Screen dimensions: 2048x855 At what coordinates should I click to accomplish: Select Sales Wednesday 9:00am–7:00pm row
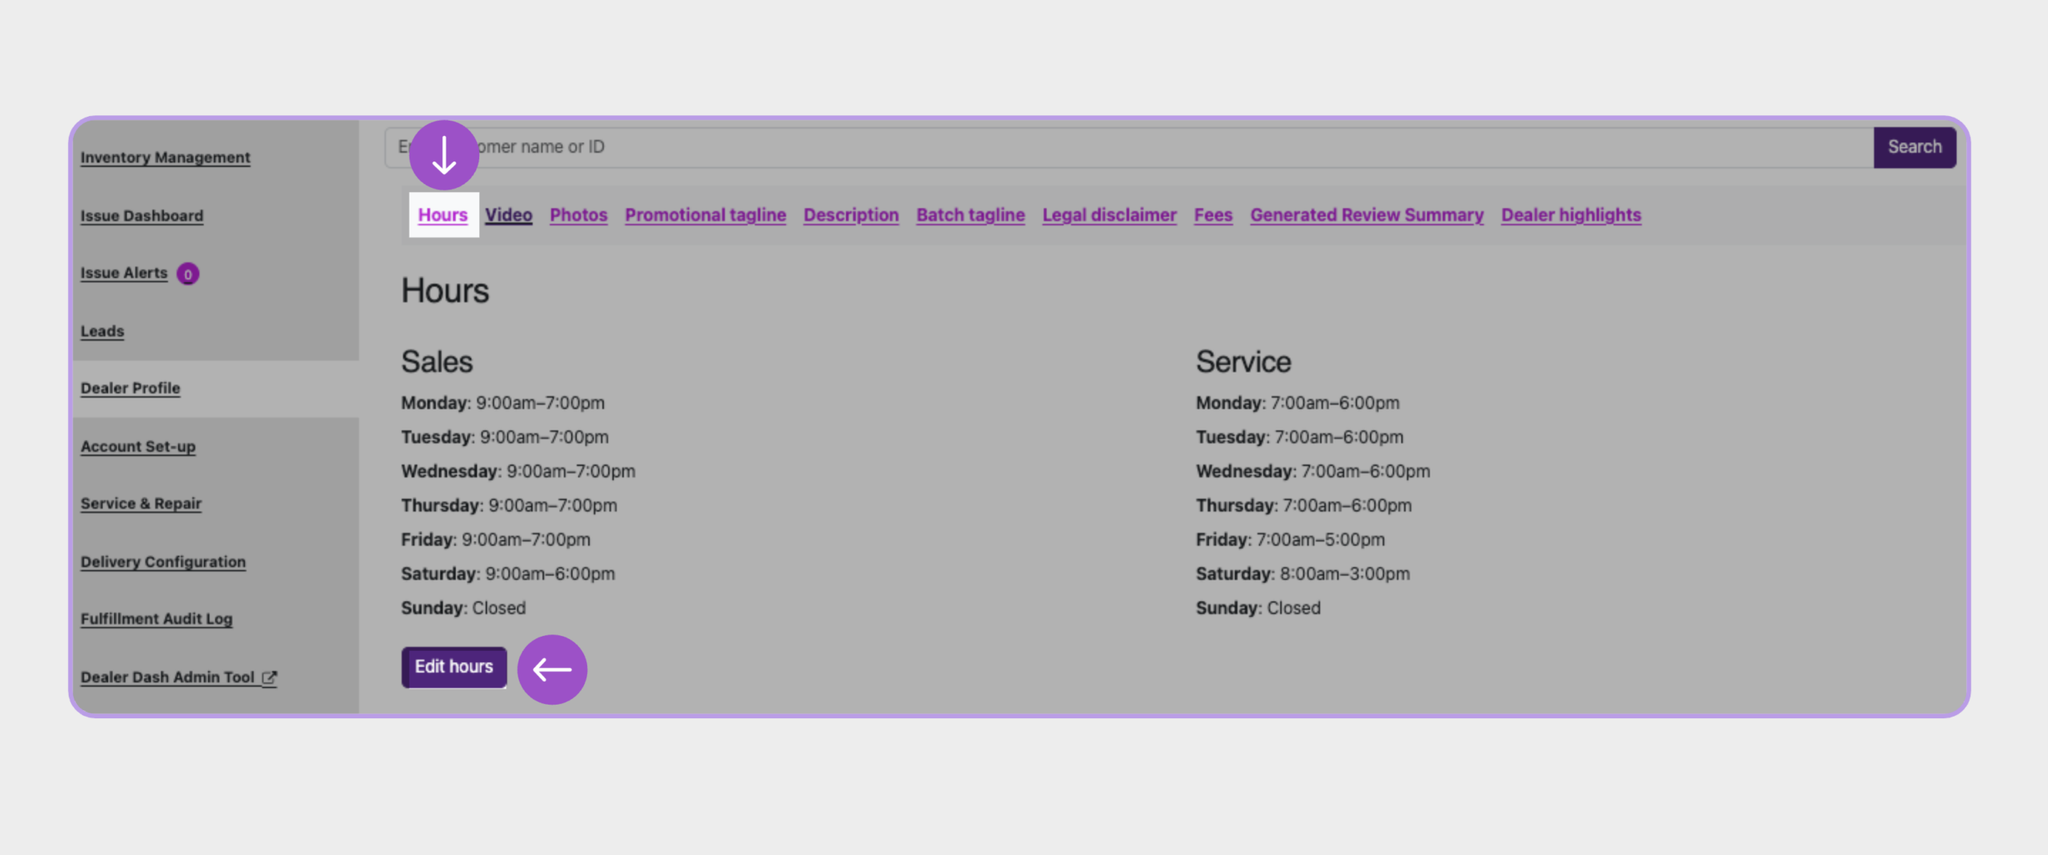518,472
